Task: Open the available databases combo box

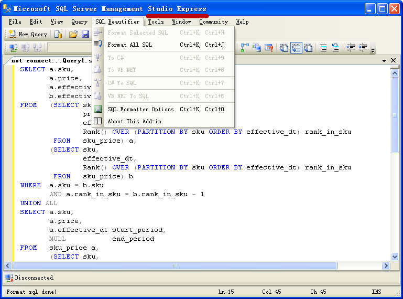Action: pyautogui.click(x=69, y=48)
